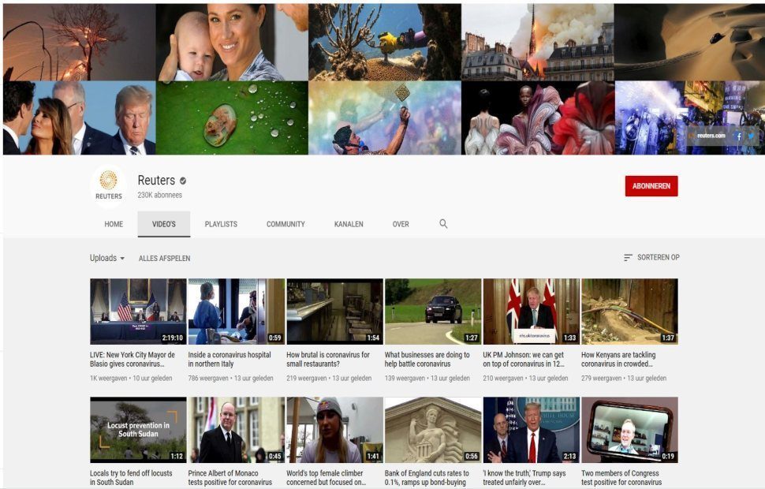Click title 'Prince Albert of Monaco tests positive'
This screenshot has width=765, height=489.
[229, 477]
